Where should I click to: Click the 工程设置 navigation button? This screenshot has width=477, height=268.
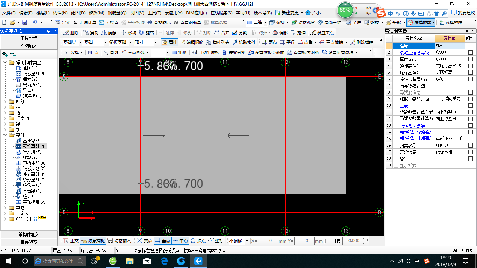[x=29, y=38]
